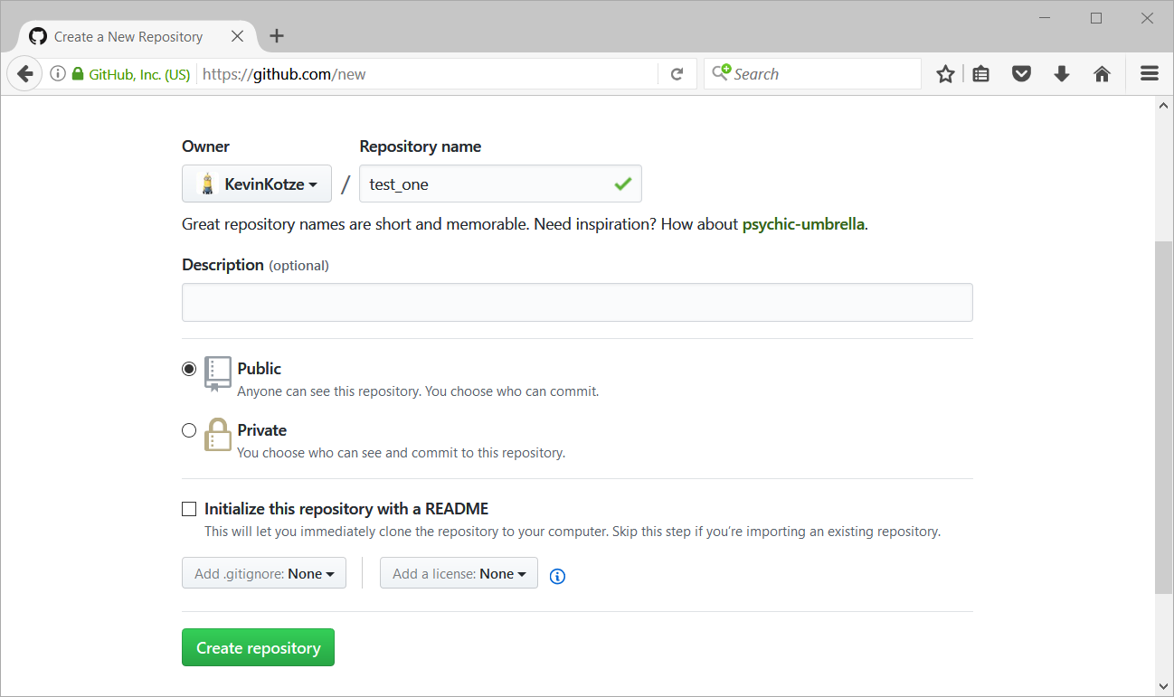Open the Owner KevinKotze dropdown
The height and width of the screenshot is (697, 1174).
[257, 184]
